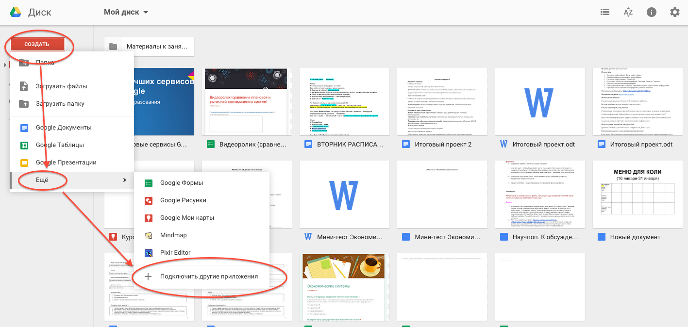688x327 pixels.
Task: Open Итоговый проект.odt Word thumbnail
Action: [x=539, y=101]
